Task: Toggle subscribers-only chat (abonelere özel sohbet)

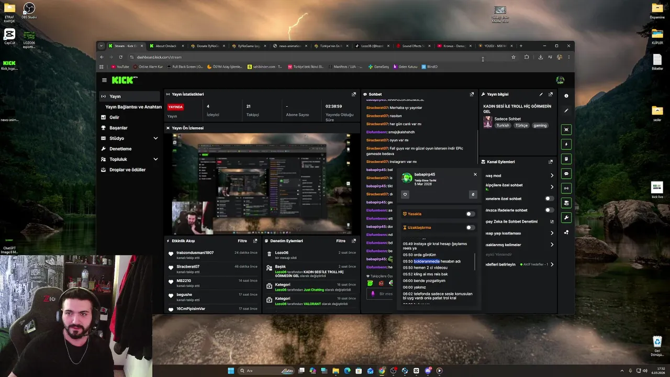Action: 549,198
